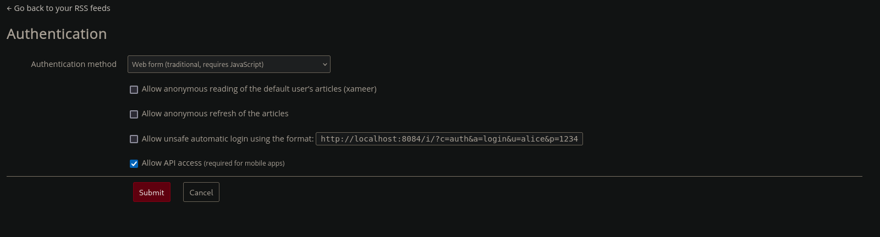The height and width of the screenshot is (237, 880).
Task: Click the "Authentication method" label
Action: [x=74, y=64]
